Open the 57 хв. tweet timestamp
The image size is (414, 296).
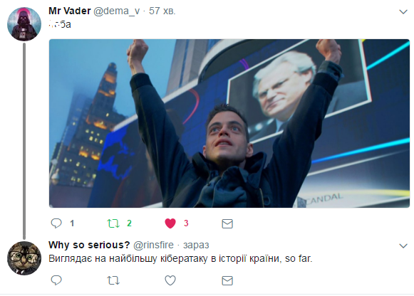point(162,11)
